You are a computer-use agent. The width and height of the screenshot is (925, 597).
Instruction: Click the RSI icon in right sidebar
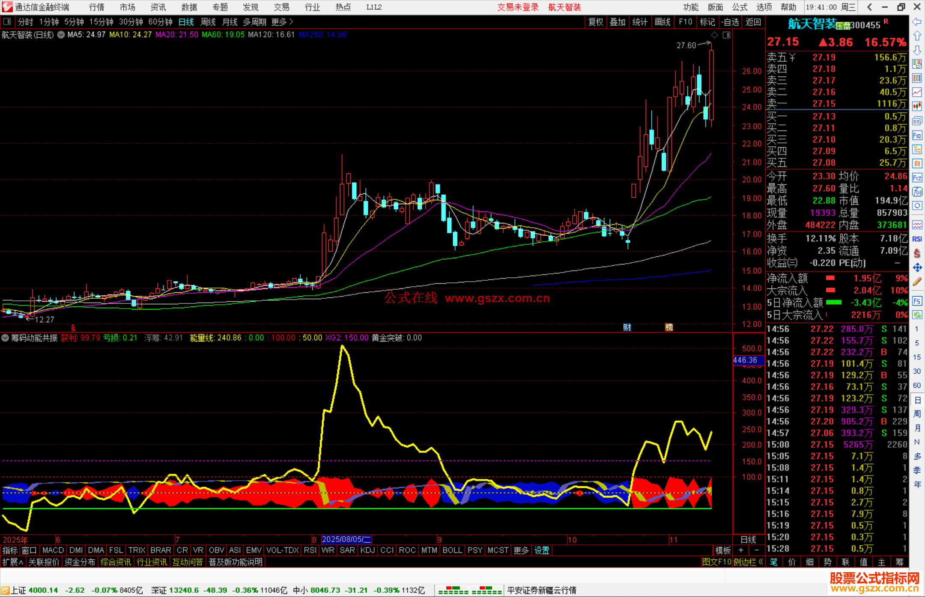pyautogui.click(x=917, y=239)
